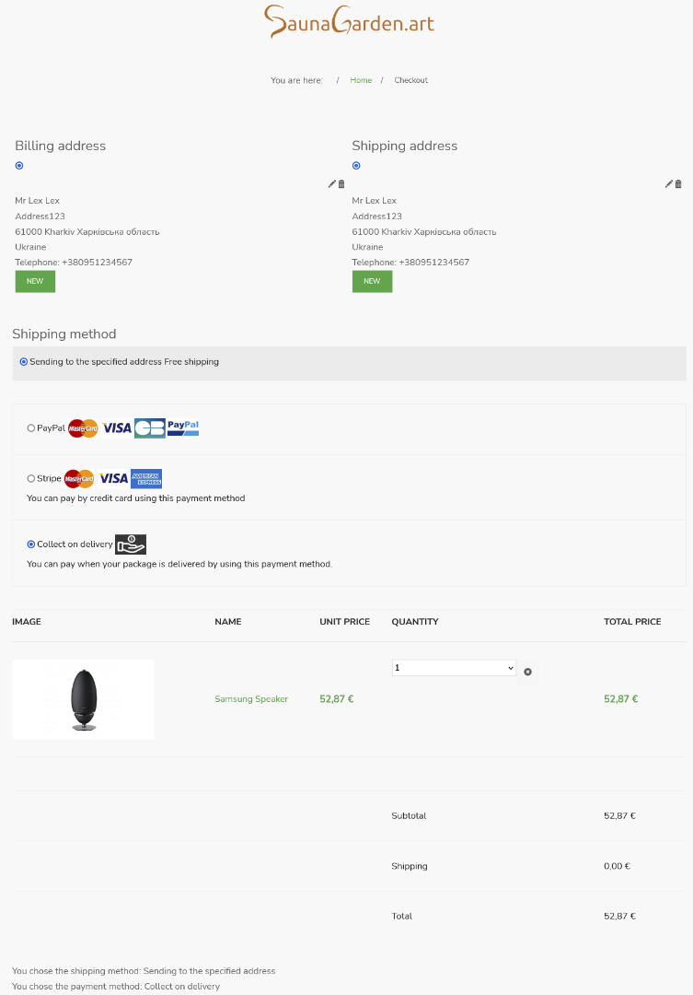Viewport: 693px width, 995px height.
Task: Delete the billing address using trash icon
Action: coord(341,184)
